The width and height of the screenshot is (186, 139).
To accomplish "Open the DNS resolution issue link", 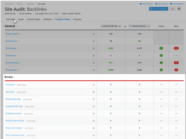I will [x=15, y=135].
